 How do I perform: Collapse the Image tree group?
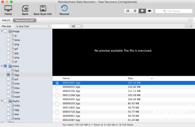(x=2, y=31)
